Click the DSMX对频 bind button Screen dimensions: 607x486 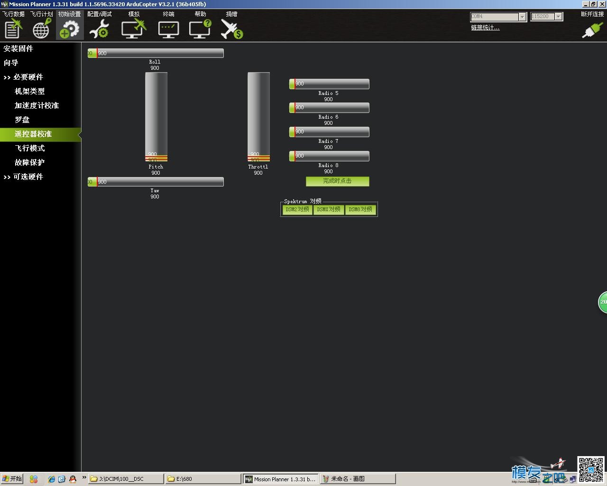[x=329, y=209]
